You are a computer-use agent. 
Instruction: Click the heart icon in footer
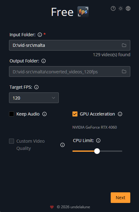(x=52, y=207)
